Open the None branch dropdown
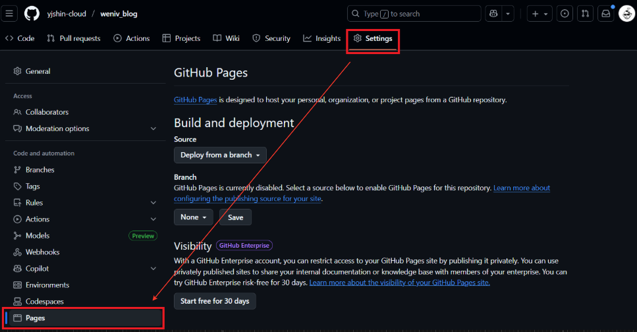The image size is (637, 332). 194,217
